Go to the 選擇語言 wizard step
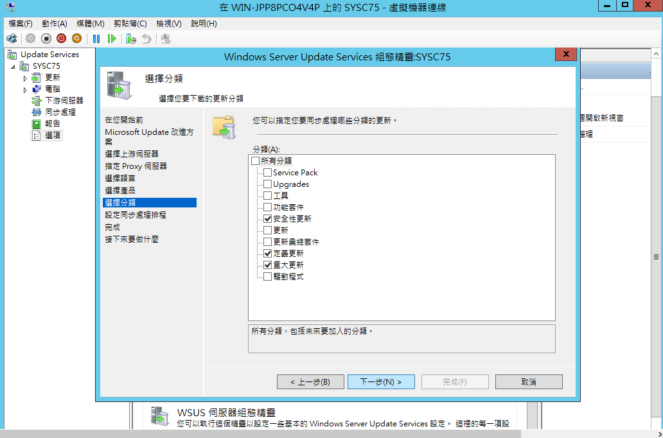 click(x=120, y=179)
